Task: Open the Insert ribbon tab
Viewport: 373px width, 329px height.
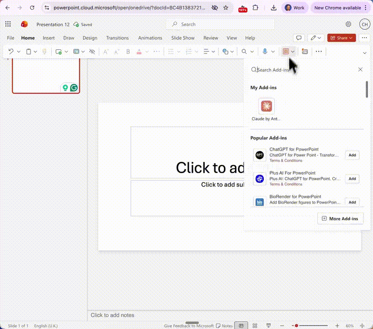Action: 48,38
